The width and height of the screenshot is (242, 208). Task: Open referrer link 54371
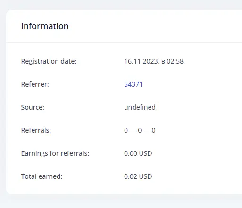(x=133, y=84)
